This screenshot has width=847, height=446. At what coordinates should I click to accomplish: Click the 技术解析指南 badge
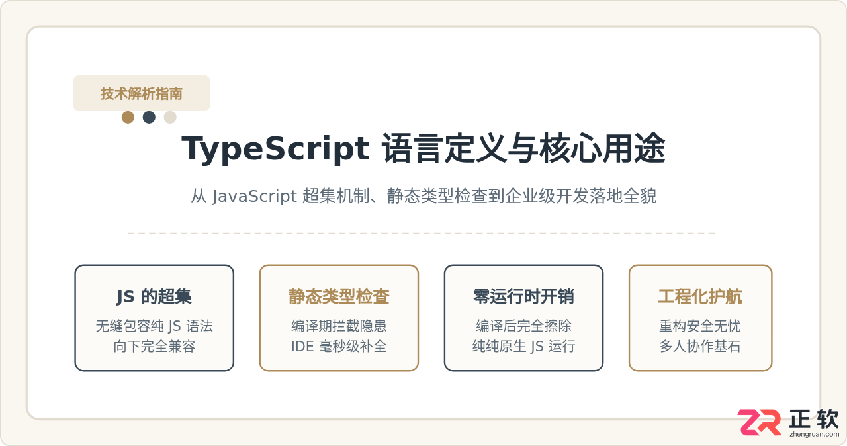pos(142,93)
